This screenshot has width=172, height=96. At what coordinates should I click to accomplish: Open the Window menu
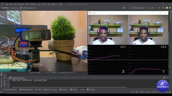click(x=54, y=4)
